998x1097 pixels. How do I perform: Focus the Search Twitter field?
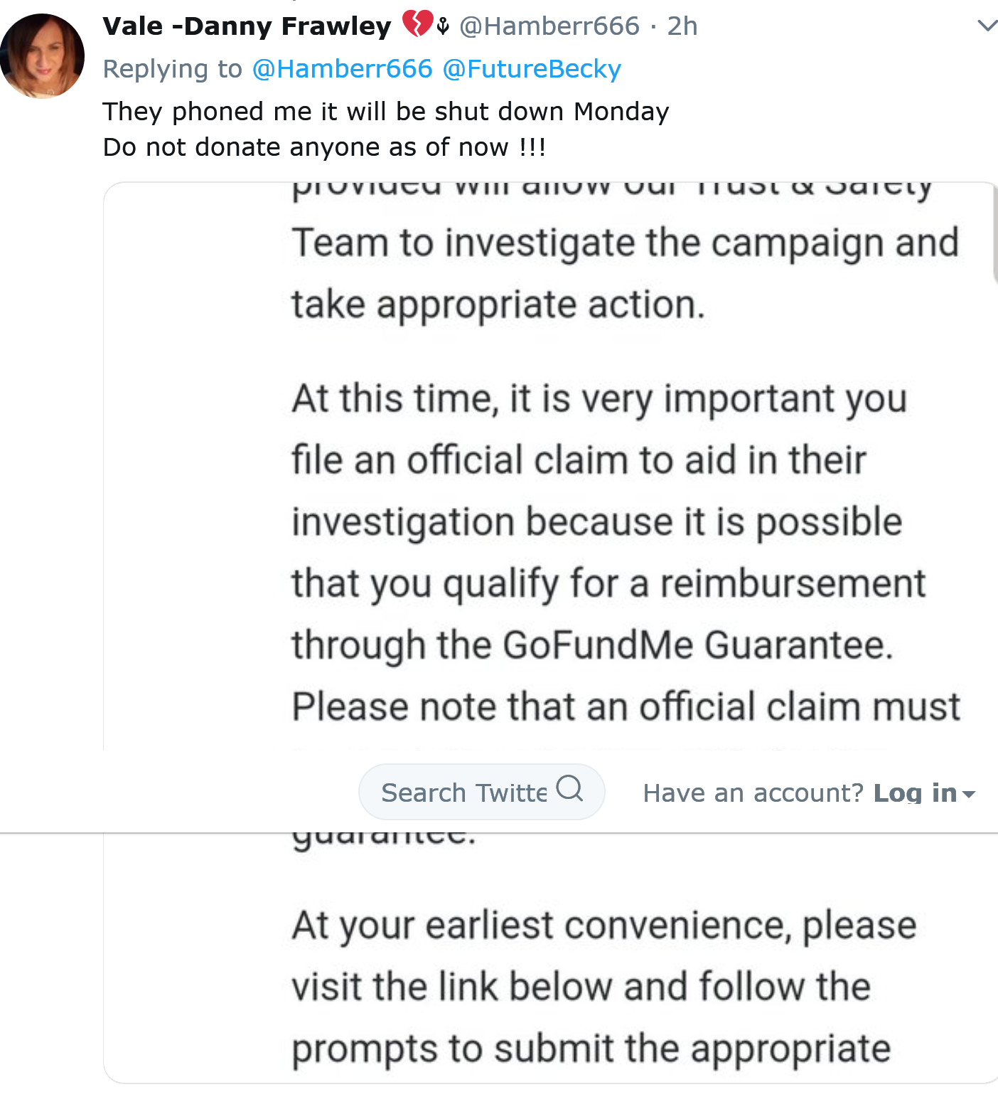482,792
